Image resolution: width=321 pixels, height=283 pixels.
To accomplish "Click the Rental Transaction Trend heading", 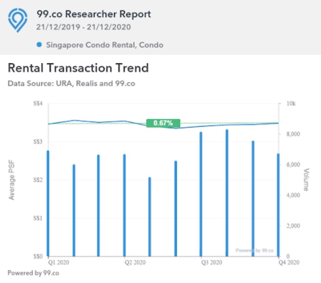I will (78, 68).
